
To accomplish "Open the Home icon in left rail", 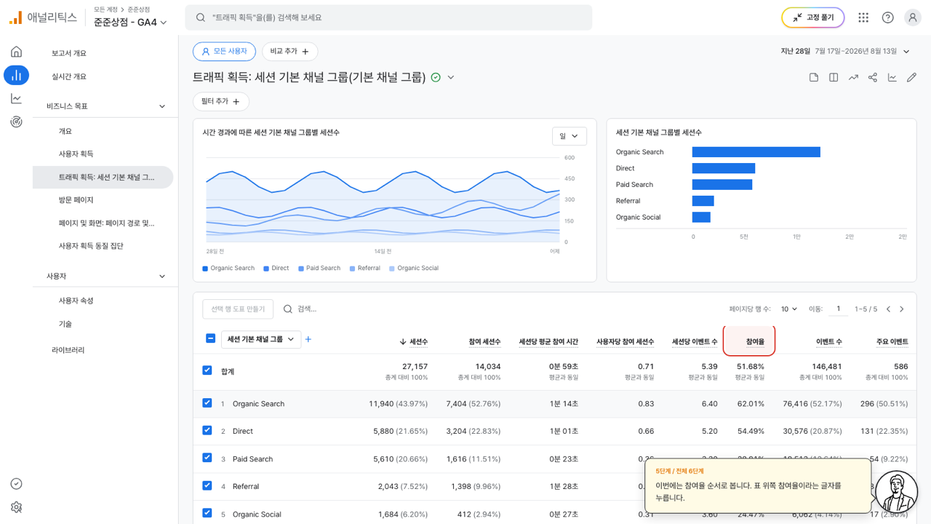I will coord(16,52).
